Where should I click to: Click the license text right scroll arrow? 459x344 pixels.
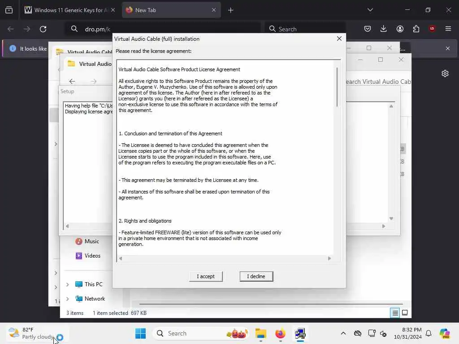coord(329,258)
